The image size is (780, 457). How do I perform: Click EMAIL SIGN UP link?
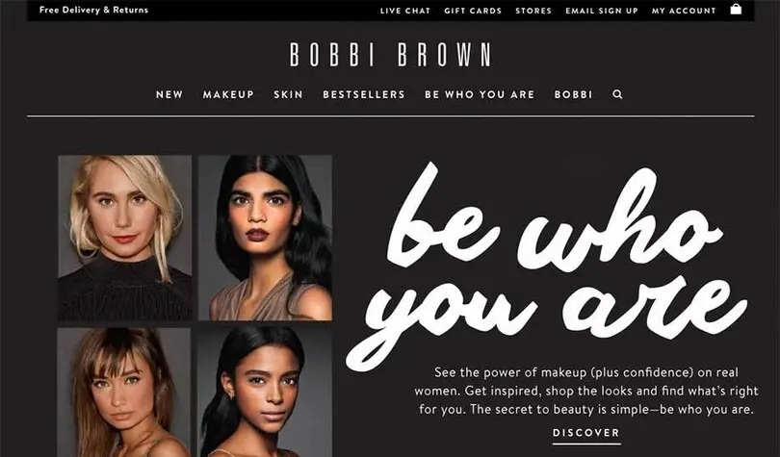[x=602, y=11]
